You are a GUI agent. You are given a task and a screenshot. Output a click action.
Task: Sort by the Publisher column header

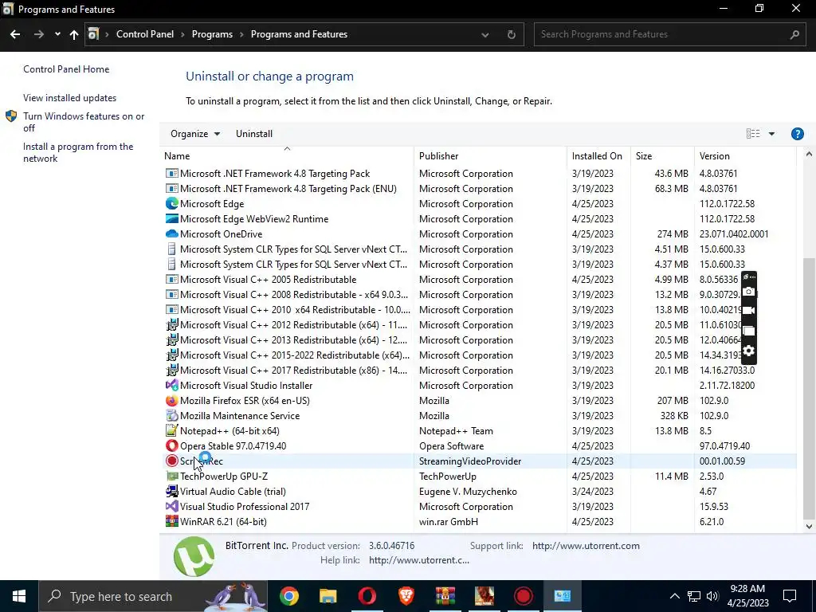click(490, 155)
